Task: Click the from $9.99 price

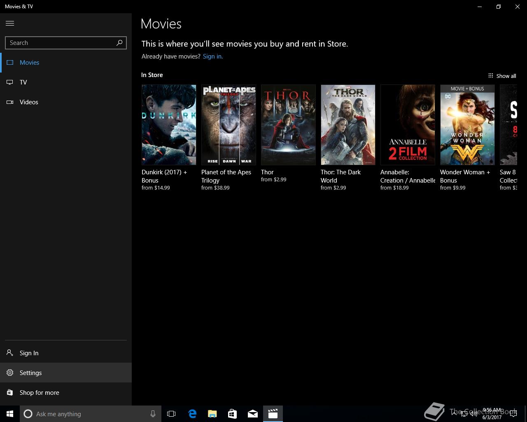Action: tap(453, 188)
